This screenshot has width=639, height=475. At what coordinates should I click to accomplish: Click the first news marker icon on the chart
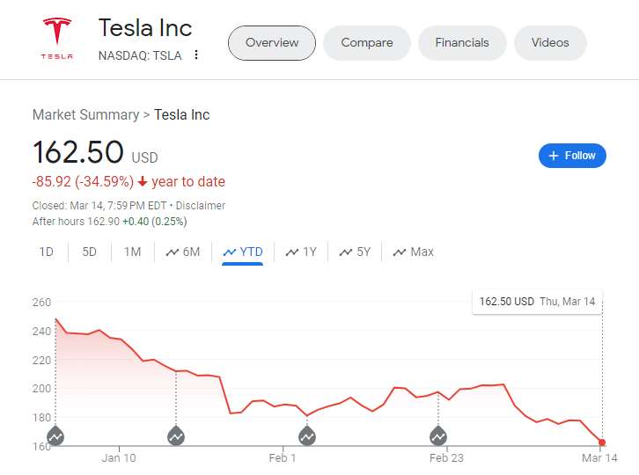click(x=55, y=435)
